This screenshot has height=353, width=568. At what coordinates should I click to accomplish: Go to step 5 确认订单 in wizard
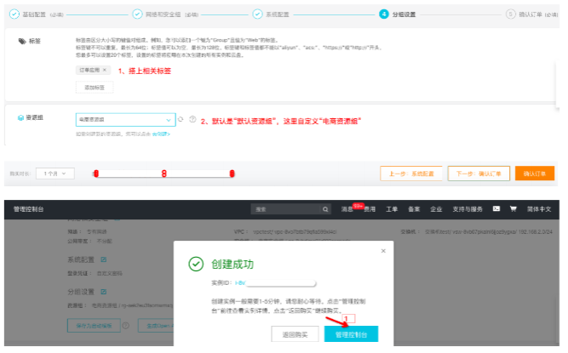click(x=531, y=14)
